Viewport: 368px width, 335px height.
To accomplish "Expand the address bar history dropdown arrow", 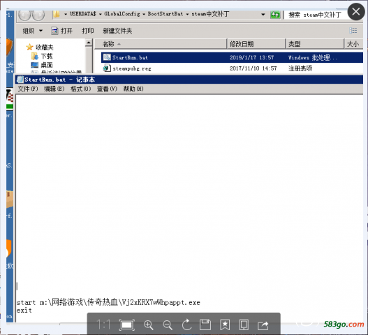I will (x=263, y=15).
